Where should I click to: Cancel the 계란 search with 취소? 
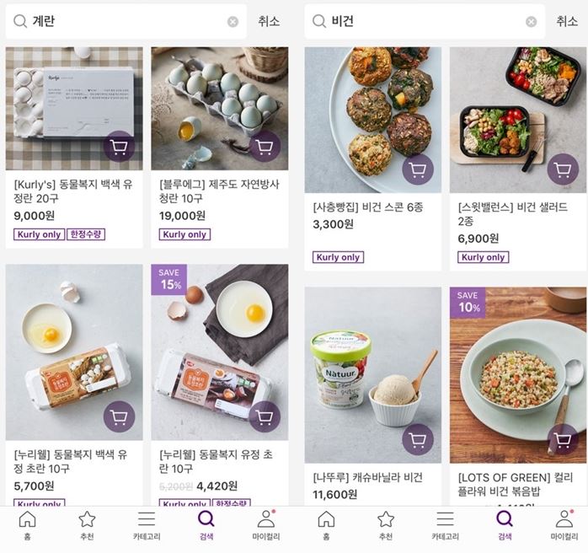click(269, 21)
